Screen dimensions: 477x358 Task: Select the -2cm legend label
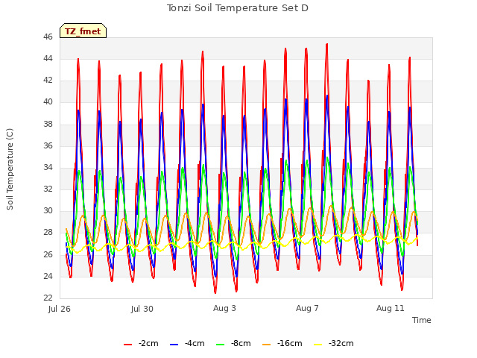click(148, 344)
